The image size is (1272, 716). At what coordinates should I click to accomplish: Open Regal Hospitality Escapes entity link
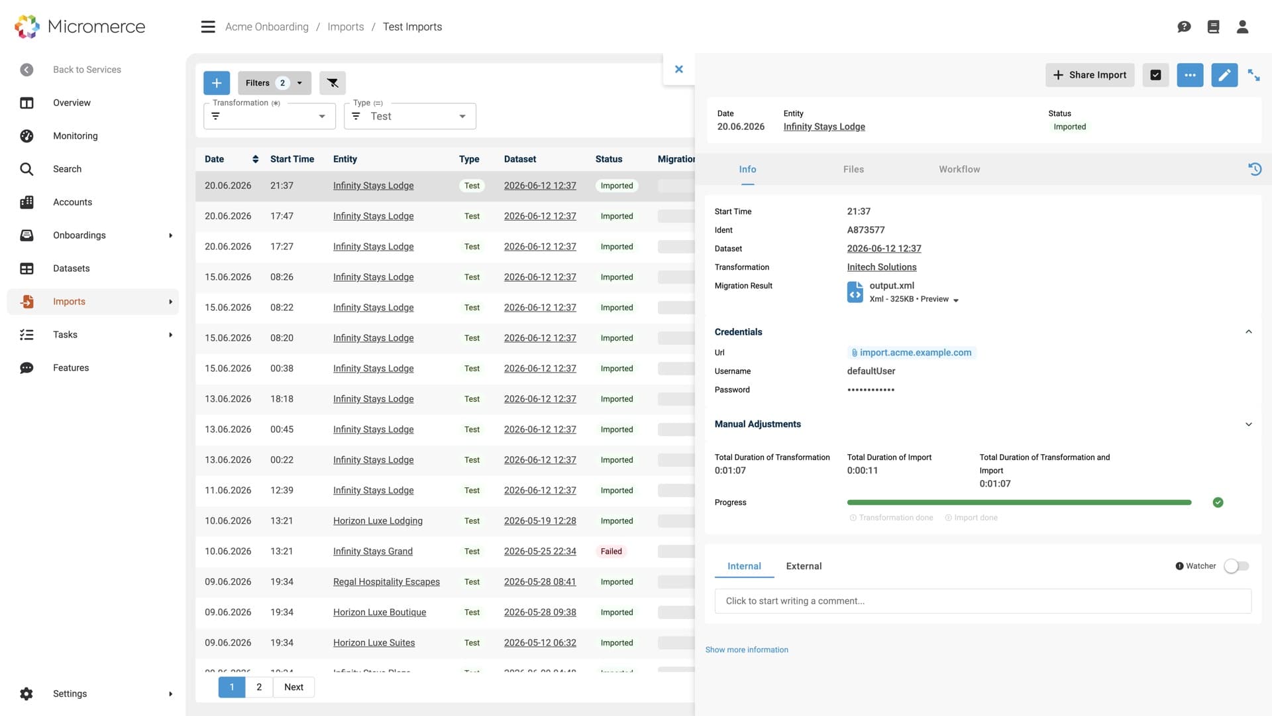point(386,582)
